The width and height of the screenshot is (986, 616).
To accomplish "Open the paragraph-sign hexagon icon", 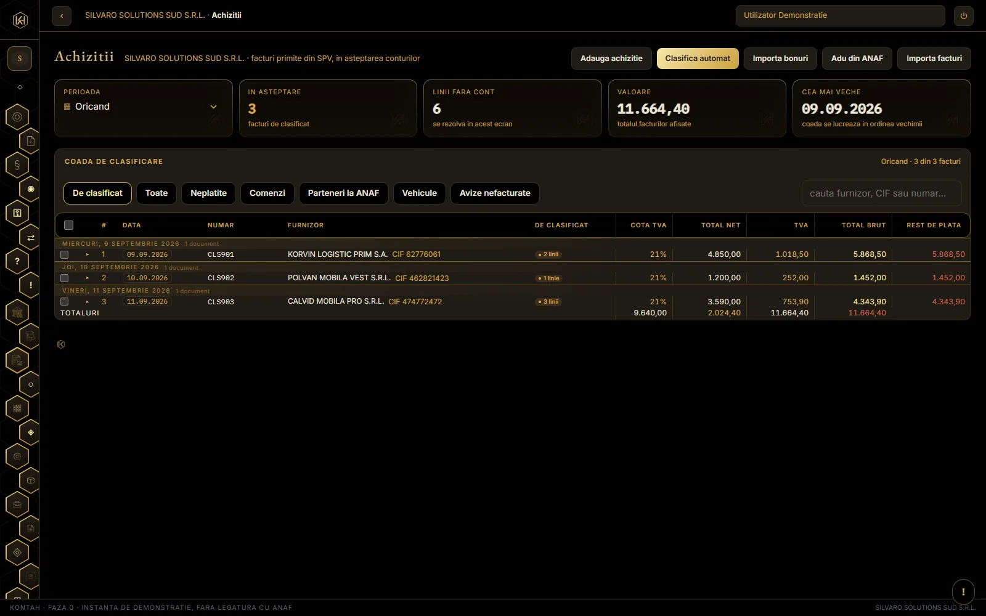I will click(x=17, y=164).
